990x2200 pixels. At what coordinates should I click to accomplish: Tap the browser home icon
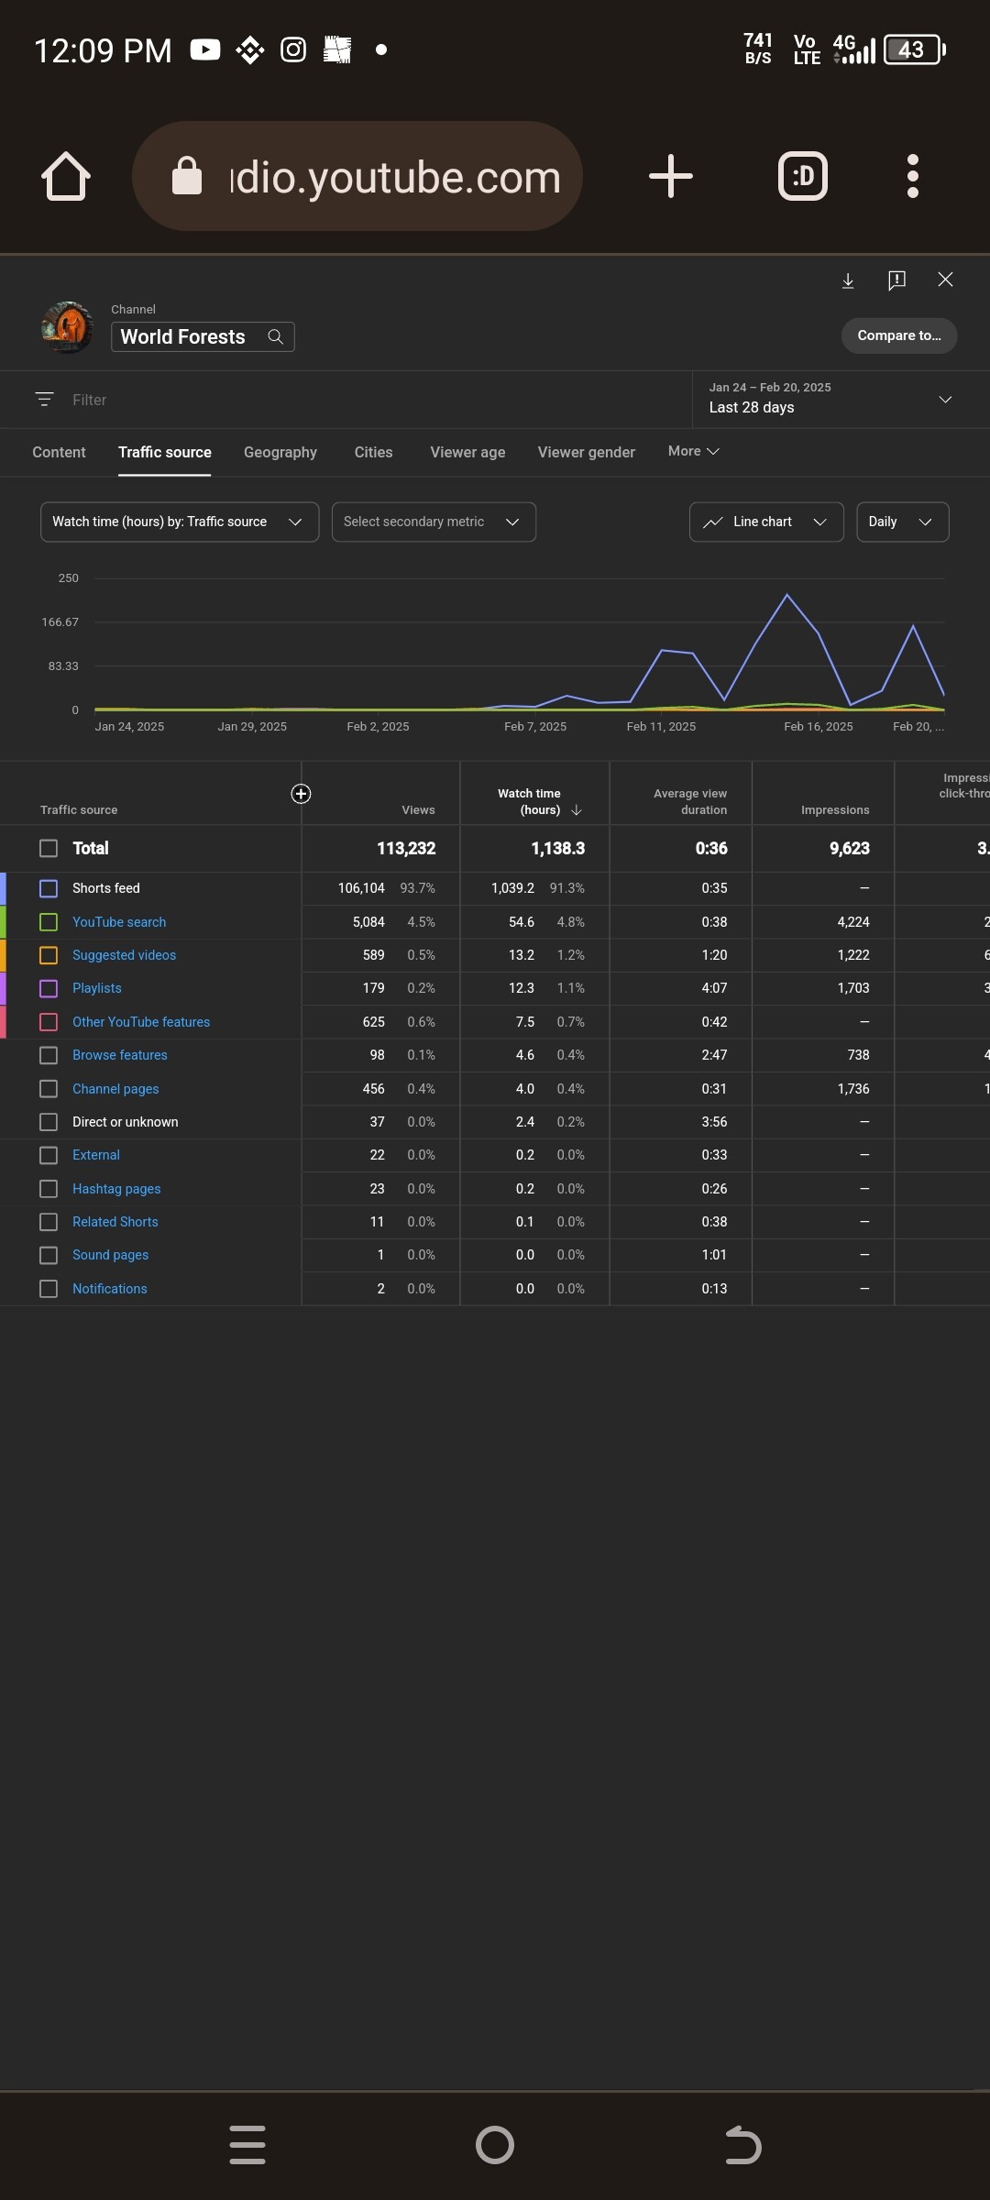click(x=66, y=176)
